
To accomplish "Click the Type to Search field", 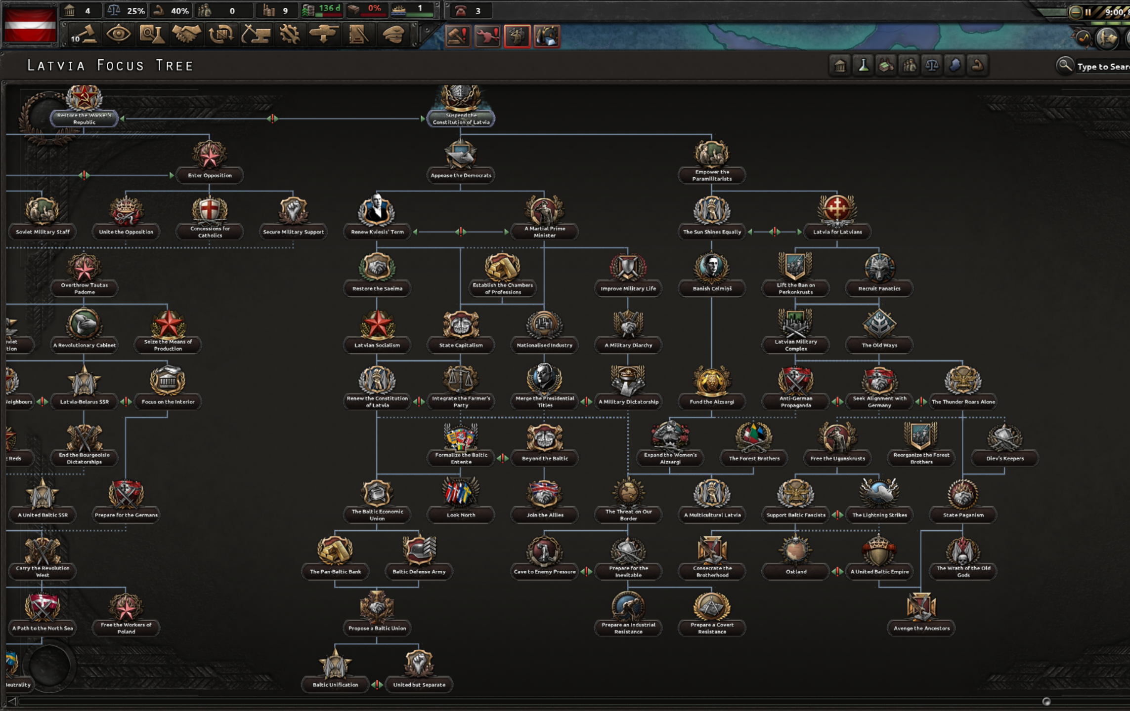I will pyautogui.click(x=1102, y=67).
